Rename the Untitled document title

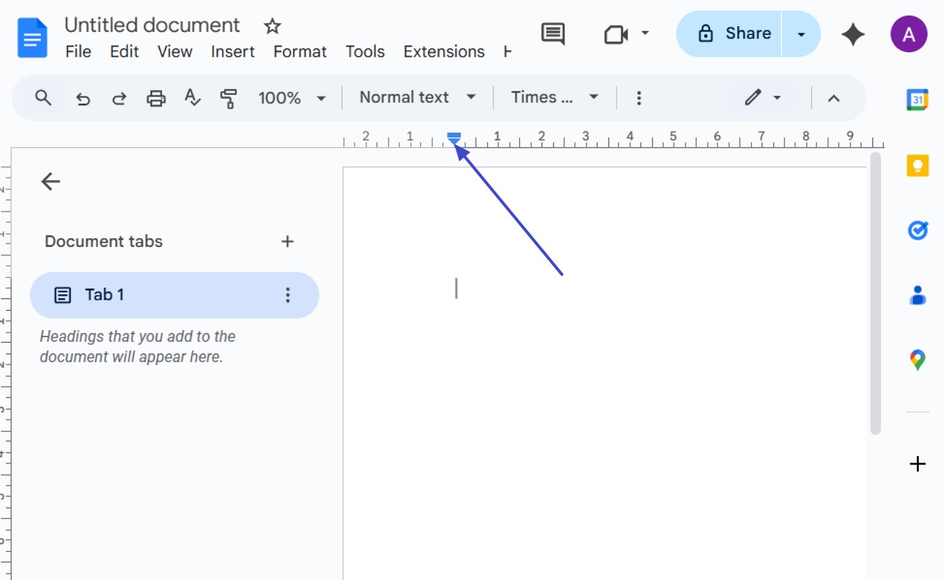(152, 25)
